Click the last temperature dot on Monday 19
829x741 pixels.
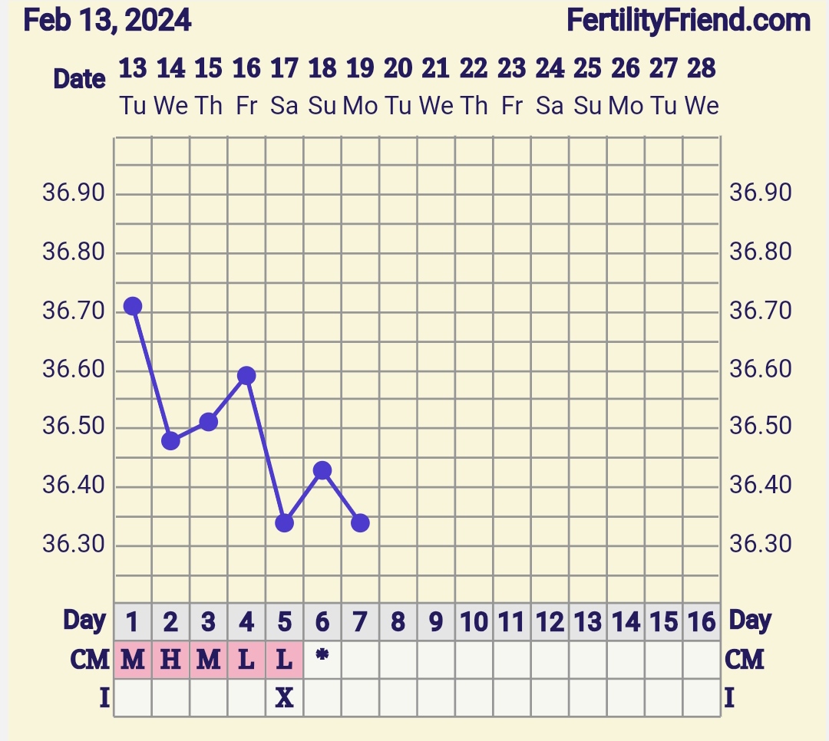(x=360, y=523)
